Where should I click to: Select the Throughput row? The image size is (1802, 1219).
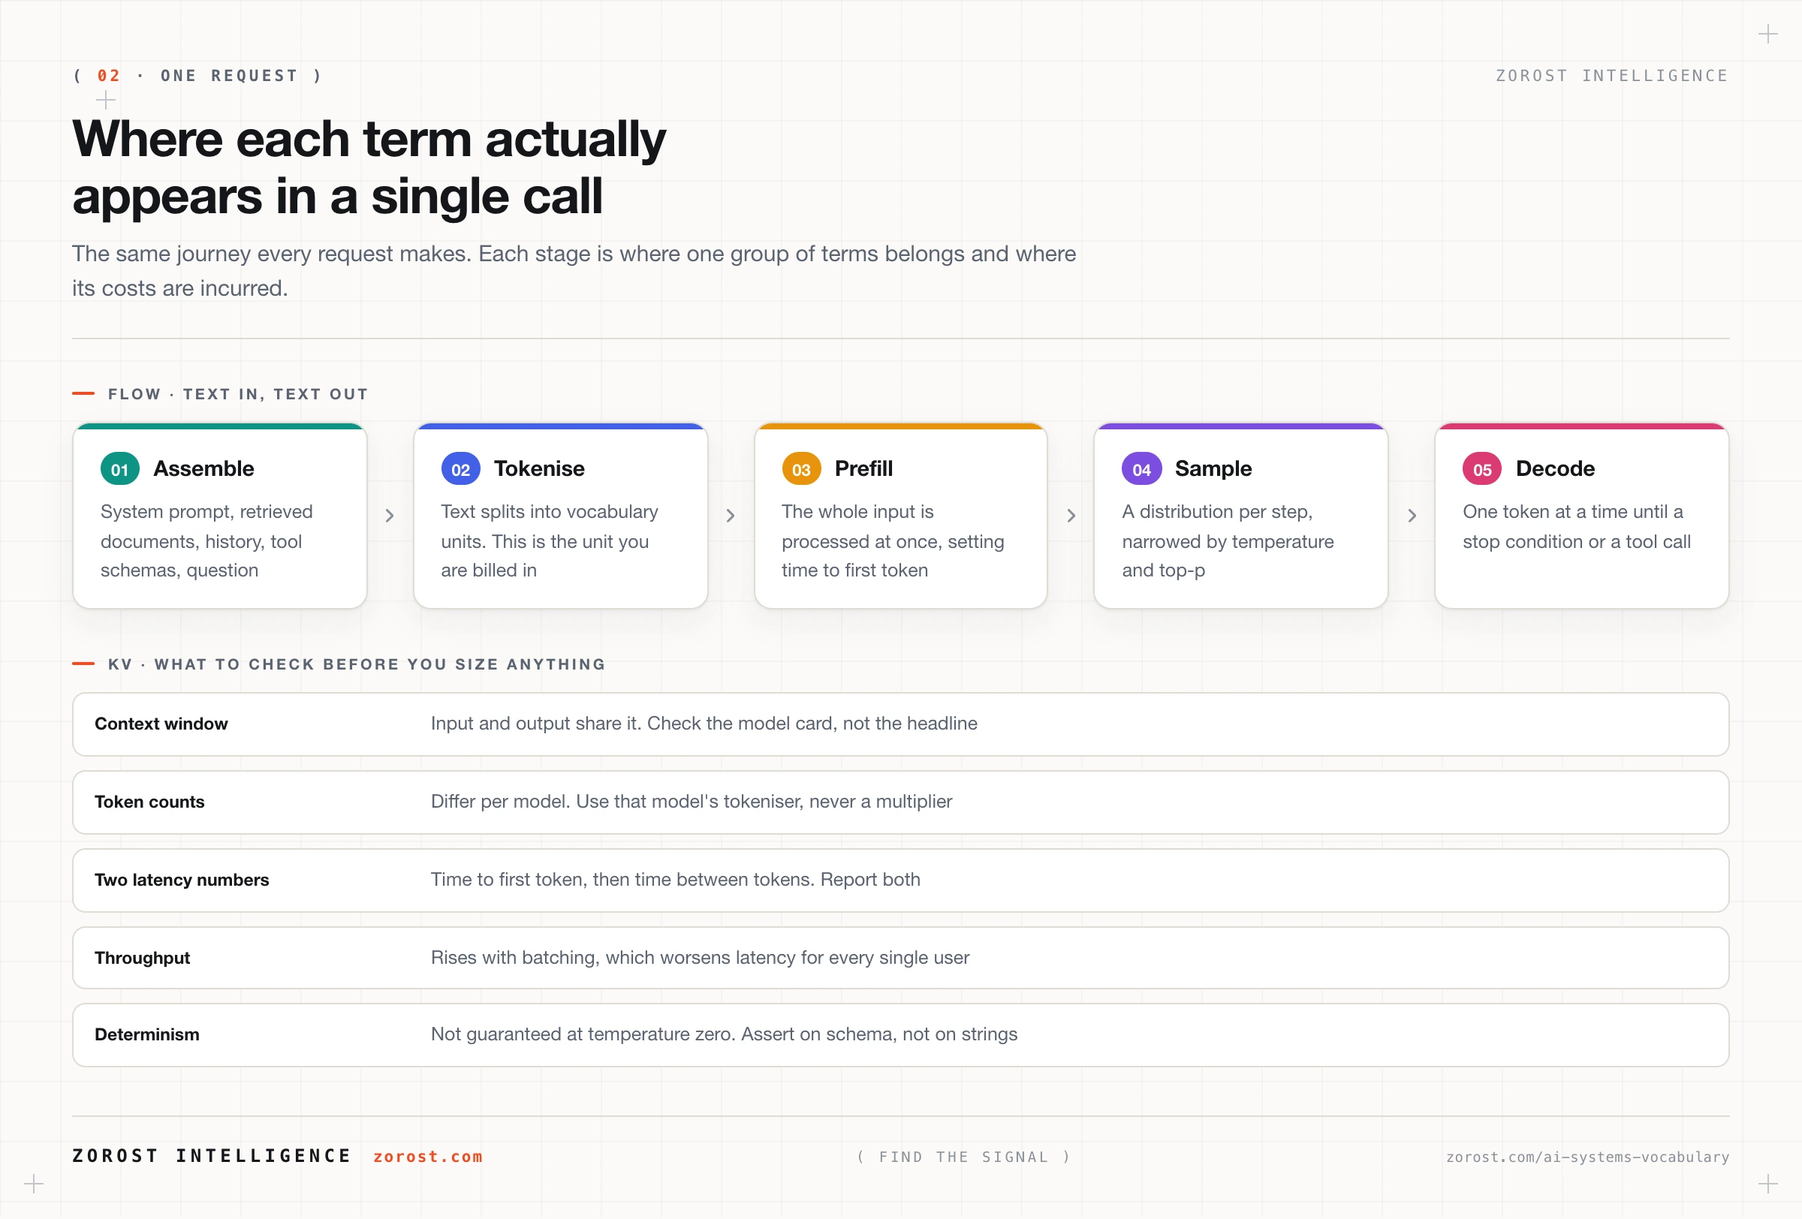[900, 958]
